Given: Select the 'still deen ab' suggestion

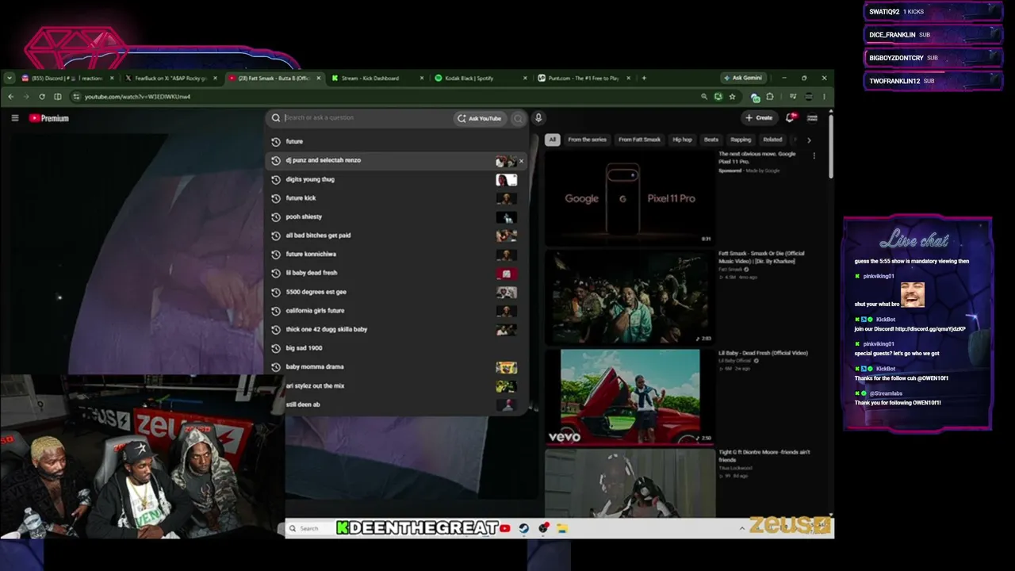Looking at the screenshot, I should pyautogui.click(x=396, y=404).
